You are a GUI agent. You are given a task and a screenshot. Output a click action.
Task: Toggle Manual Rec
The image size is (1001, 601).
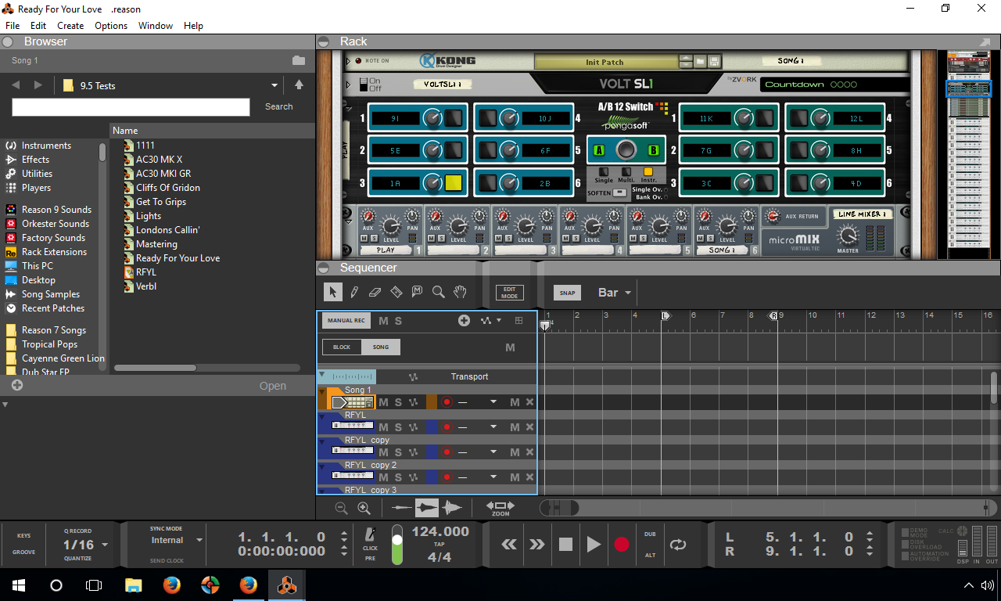coord(346,321)
